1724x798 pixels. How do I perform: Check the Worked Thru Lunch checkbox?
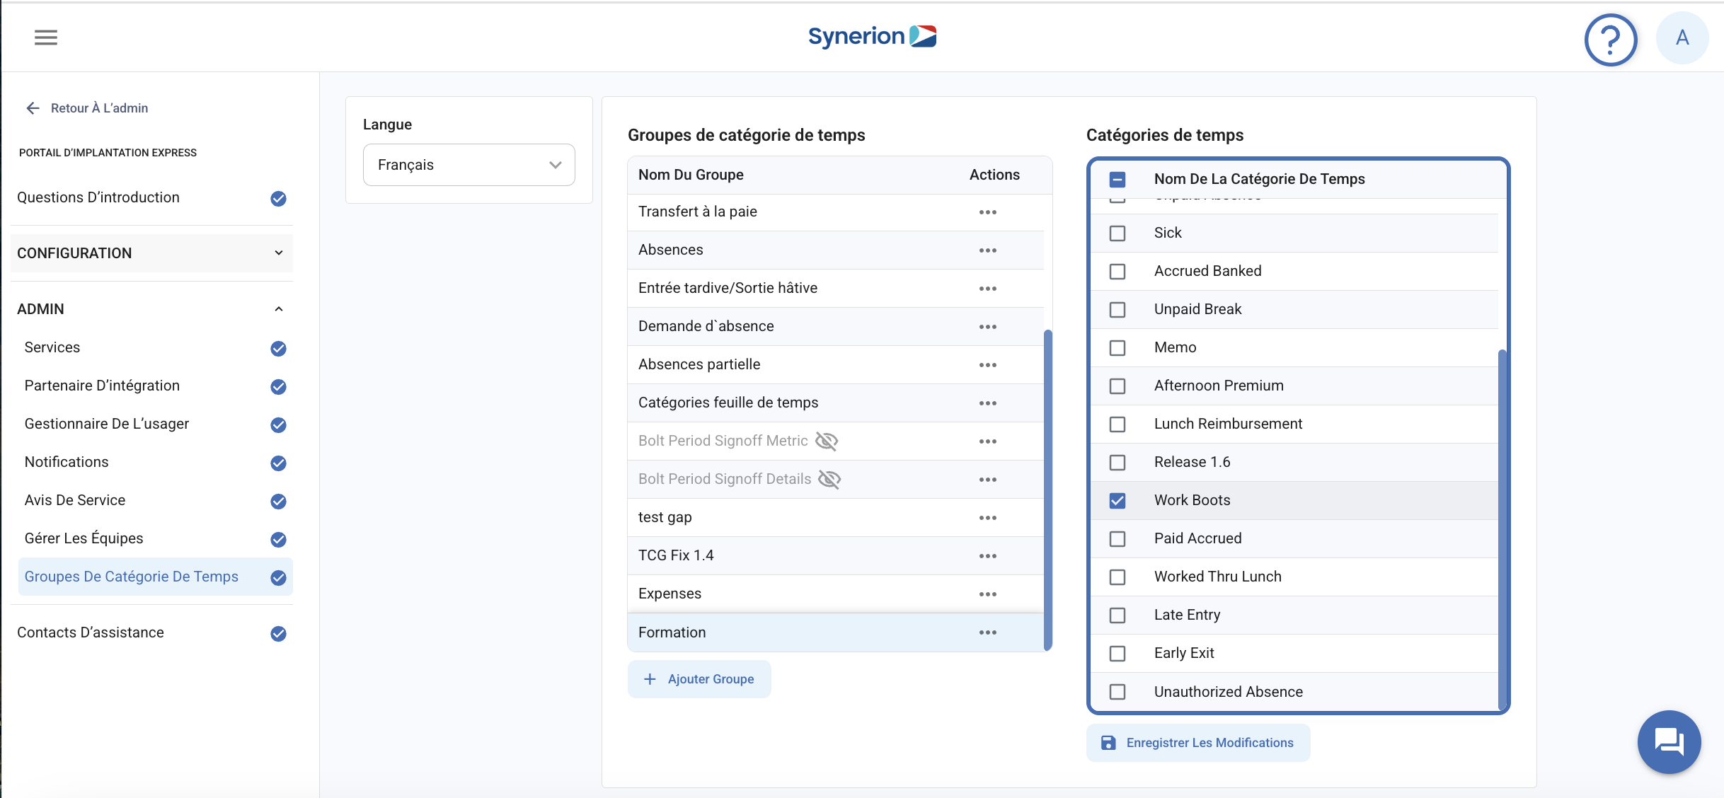pos(1117,577)
